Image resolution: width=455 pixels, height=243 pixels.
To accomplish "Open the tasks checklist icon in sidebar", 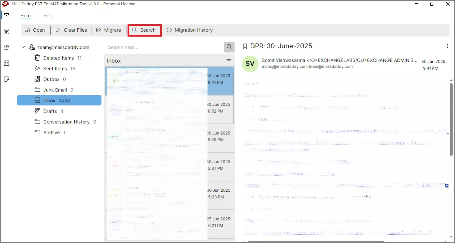I will [x=6, y=63].
